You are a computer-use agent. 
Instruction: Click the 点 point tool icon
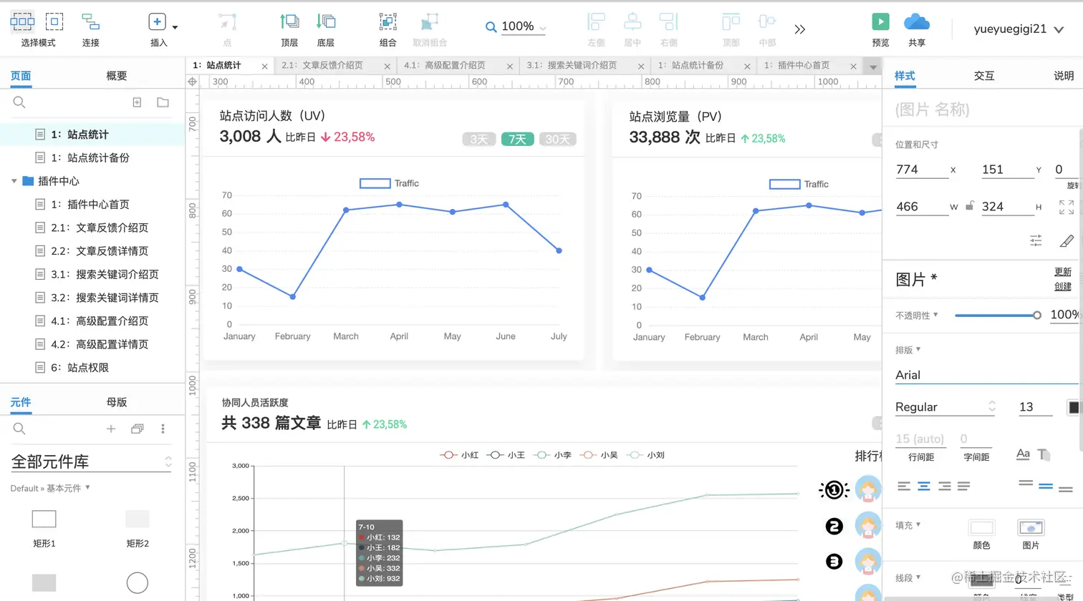coord(228,21)
